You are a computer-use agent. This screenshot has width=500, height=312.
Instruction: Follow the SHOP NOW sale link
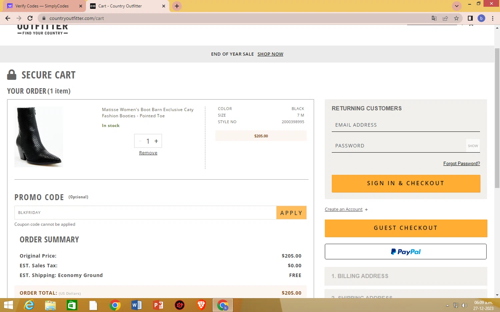tap(270, 54)
